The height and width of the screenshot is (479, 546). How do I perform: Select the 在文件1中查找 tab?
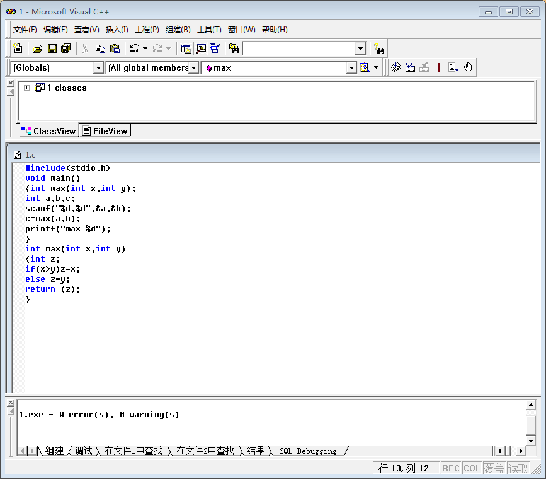pyautogui.click(x=134, y=451)
